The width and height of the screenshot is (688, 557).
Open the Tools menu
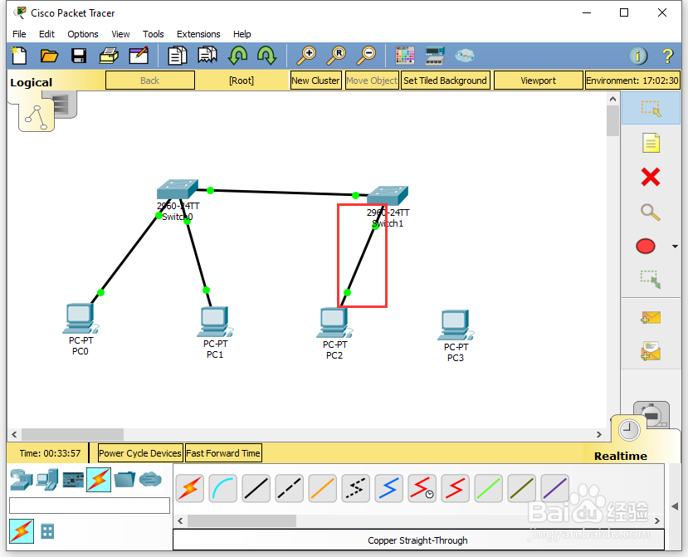tap(154, 34)
